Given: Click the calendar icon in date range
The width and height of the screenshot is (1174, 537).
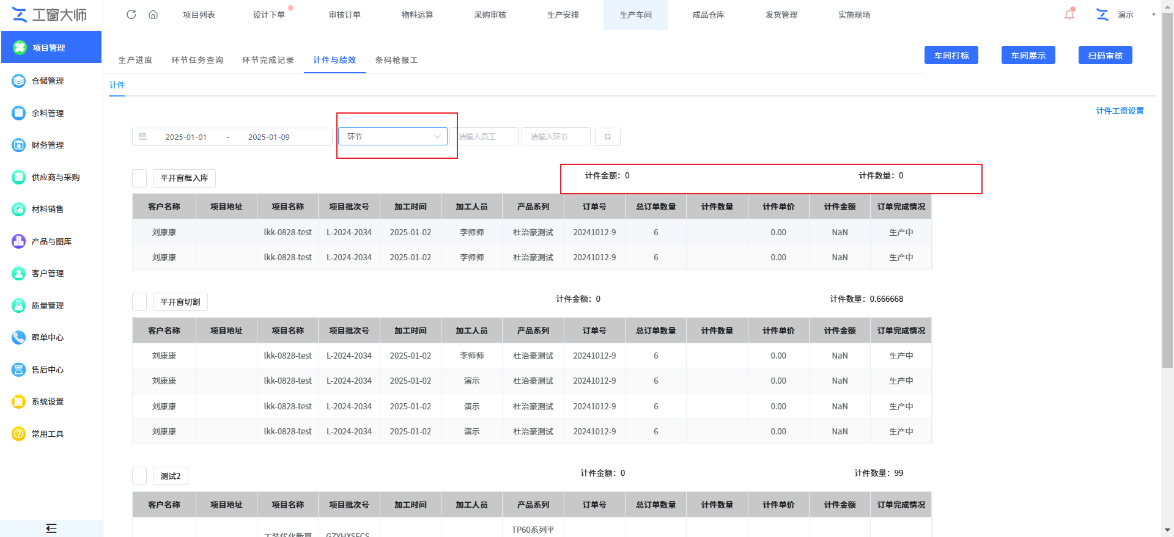Looking at the screenshot, I should click(x=142, y=137).
